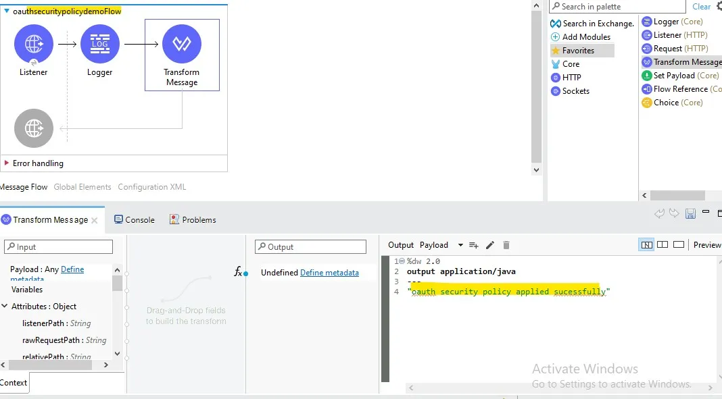Click the save icon in Transform panel
The image size is (722, 399).
click(x=690, y=213)
